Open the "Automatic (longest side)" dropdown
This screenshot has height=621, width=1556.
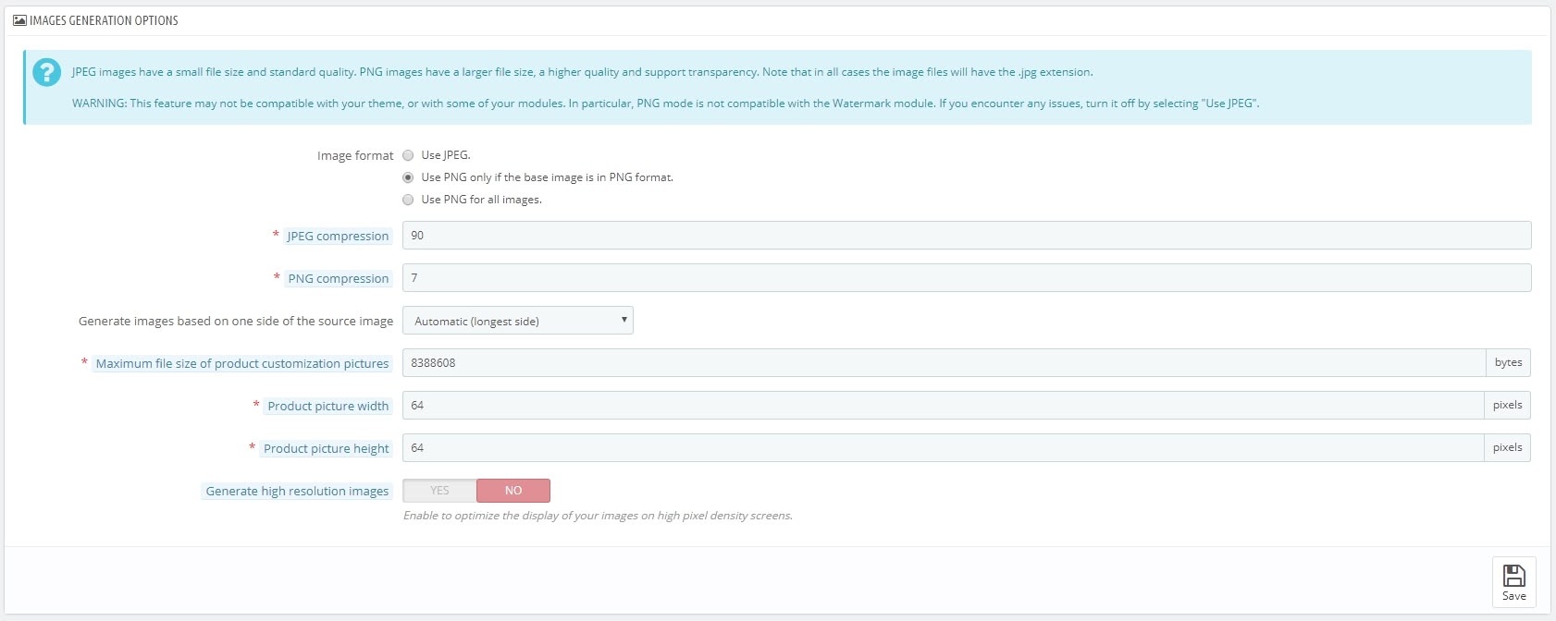517,321
